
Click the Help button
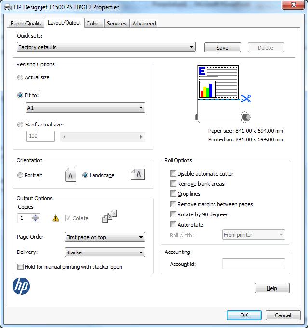point(272,288)
